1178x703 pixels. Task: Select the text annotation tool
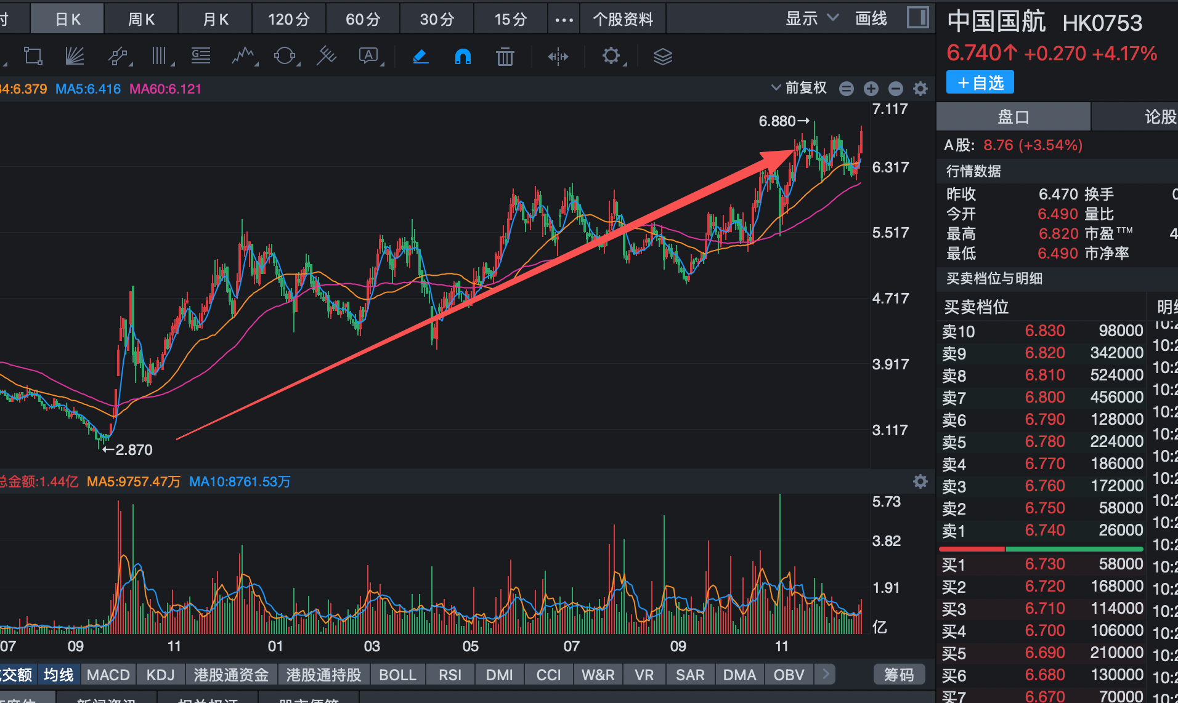click(368, 57)
